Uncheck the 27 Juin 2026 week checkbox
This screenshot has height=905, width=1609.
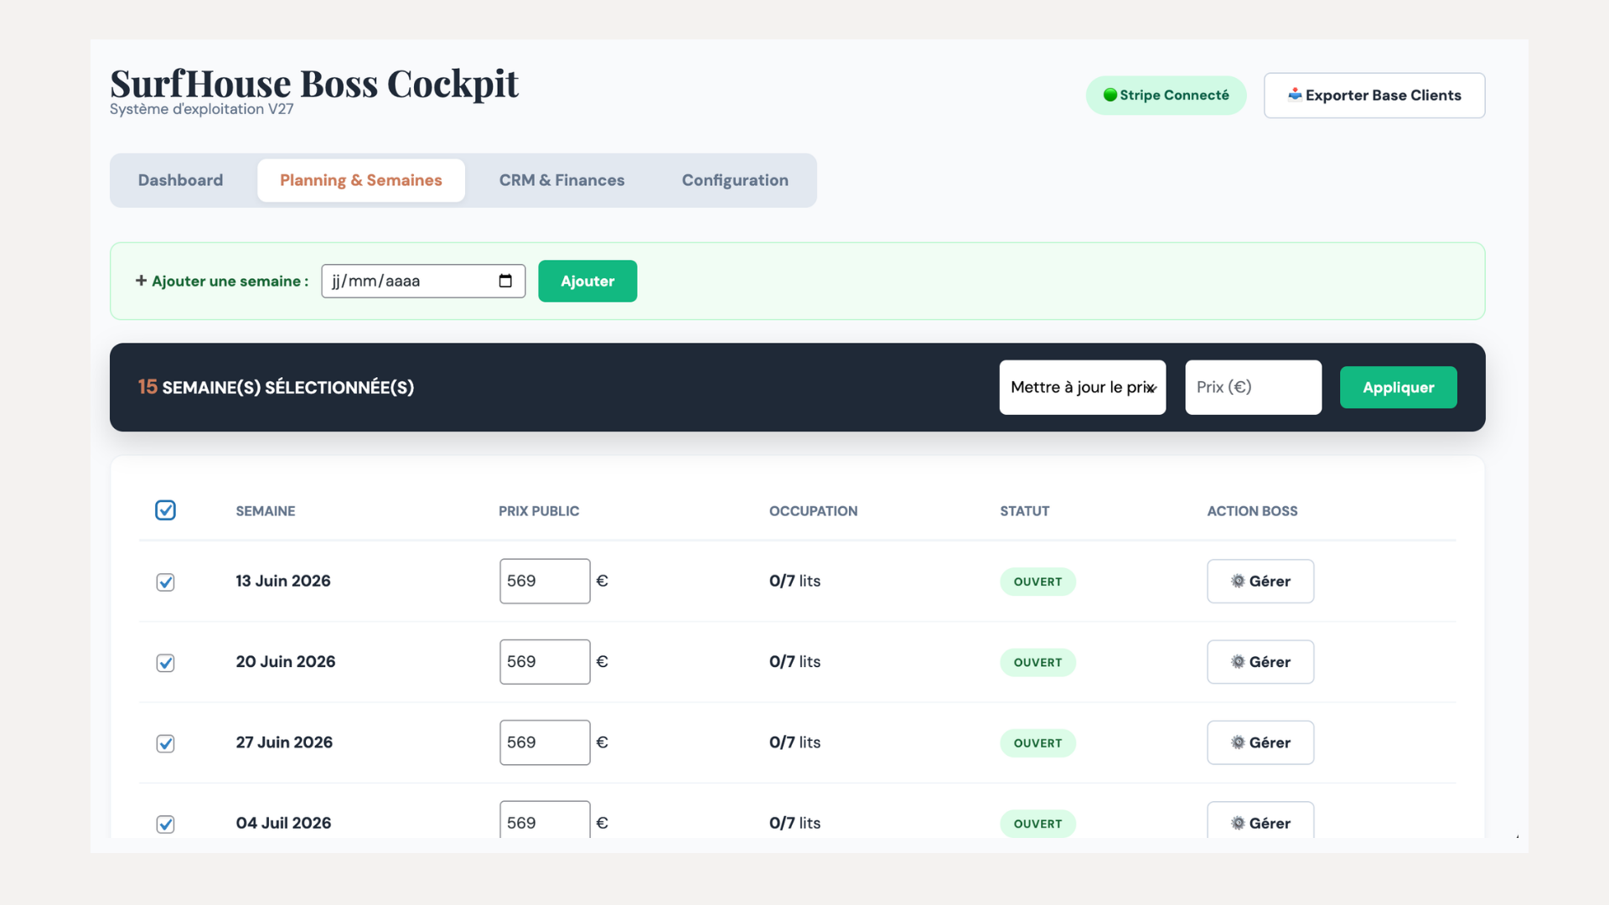[x=165, y=744]
